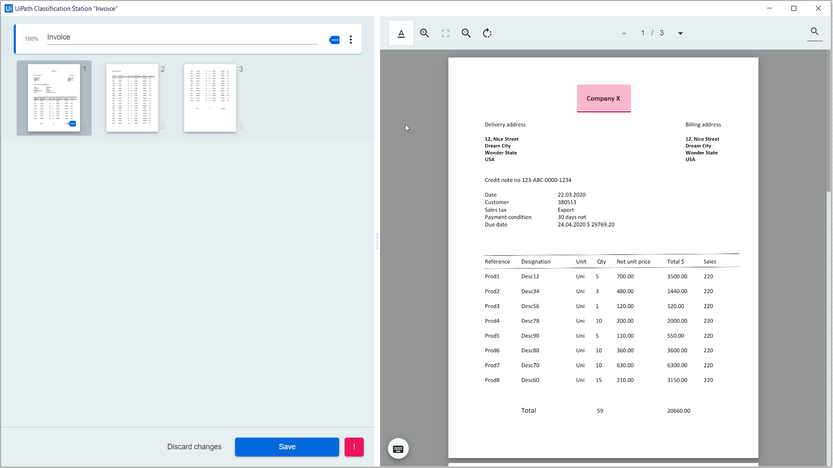Screen dimensions: 833x468
Task: Open keyboard shortcuts button
Action: tap(398, 449)
